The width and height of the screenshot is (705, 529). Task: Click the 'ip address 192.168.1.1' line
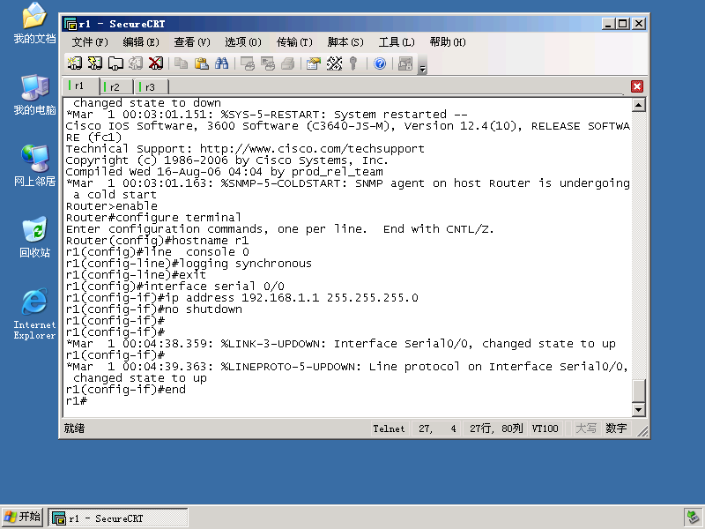tap(241, 298)
